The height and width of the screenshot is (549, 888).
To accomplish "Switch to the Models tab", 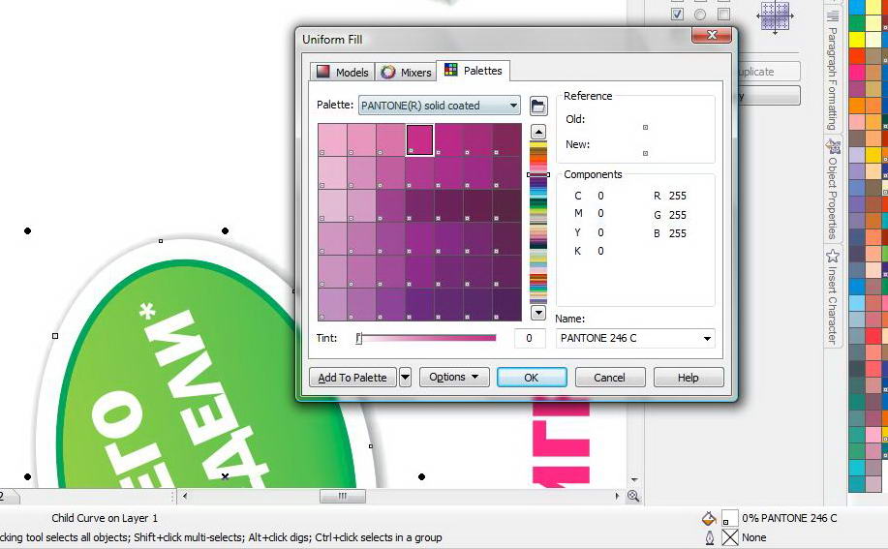I will point(343,72).
